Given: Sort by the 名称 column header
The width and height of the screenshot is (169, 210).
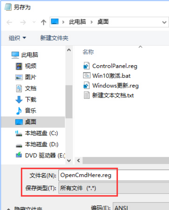Looking at the screenshot, I should (88, 52).
